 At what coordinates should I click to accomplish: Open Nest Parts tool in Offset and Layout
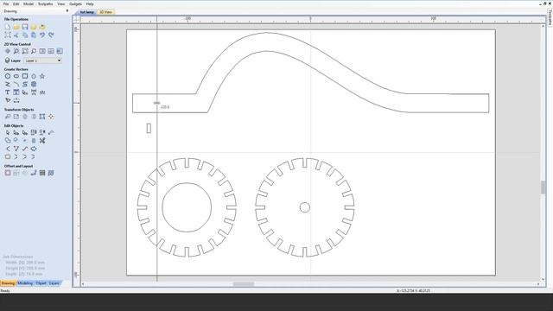42,173
